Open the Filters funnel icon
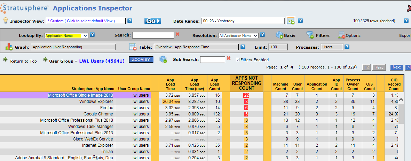 coord(310,35)
